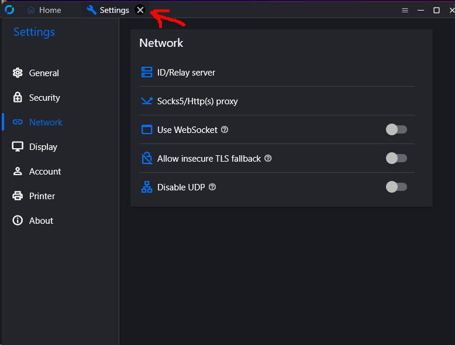Click the RustDesk logo icon
Image resolution: width=455 pixels, height=345 pixels.
[x=9, y=10]
